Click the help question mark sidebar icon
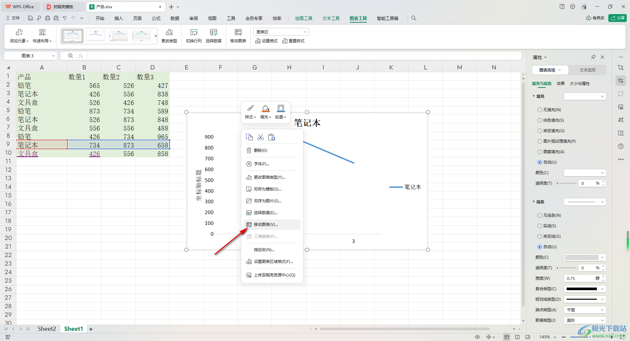 pyautogui.click(x=621, y=146)
